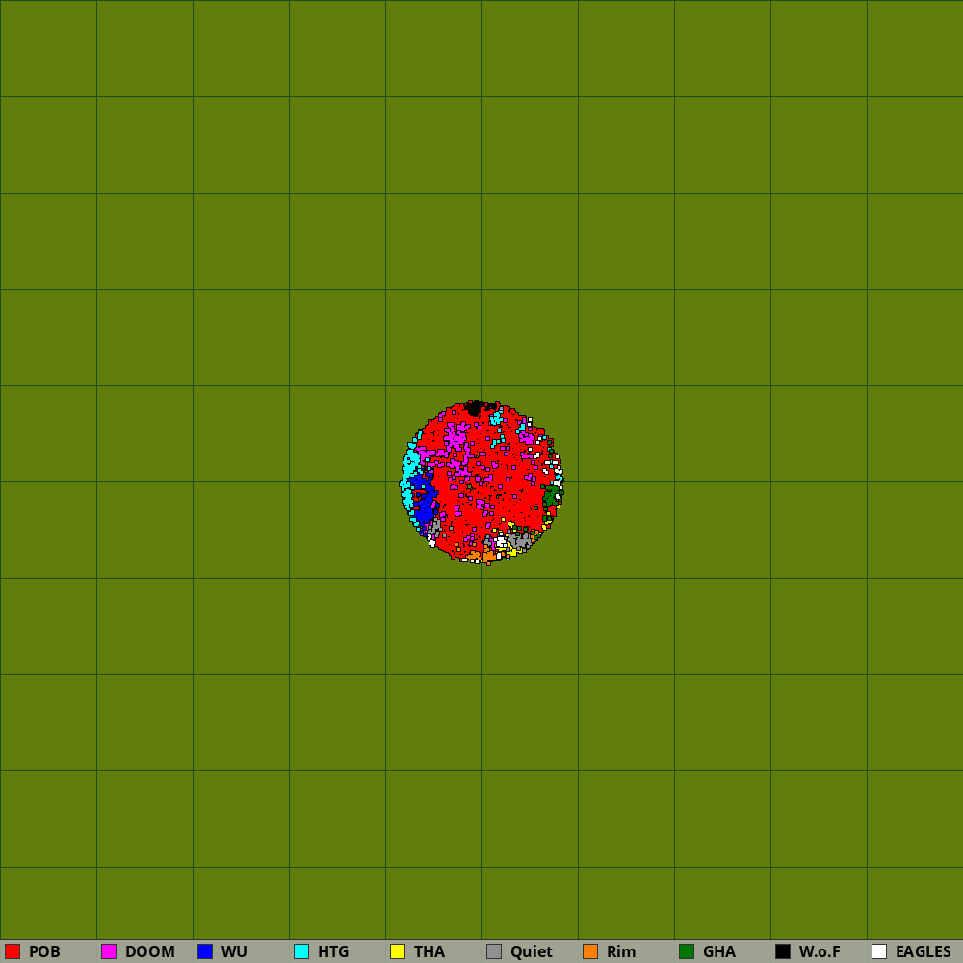Click the blue WU territory cluster on the map

pos(423,501)
